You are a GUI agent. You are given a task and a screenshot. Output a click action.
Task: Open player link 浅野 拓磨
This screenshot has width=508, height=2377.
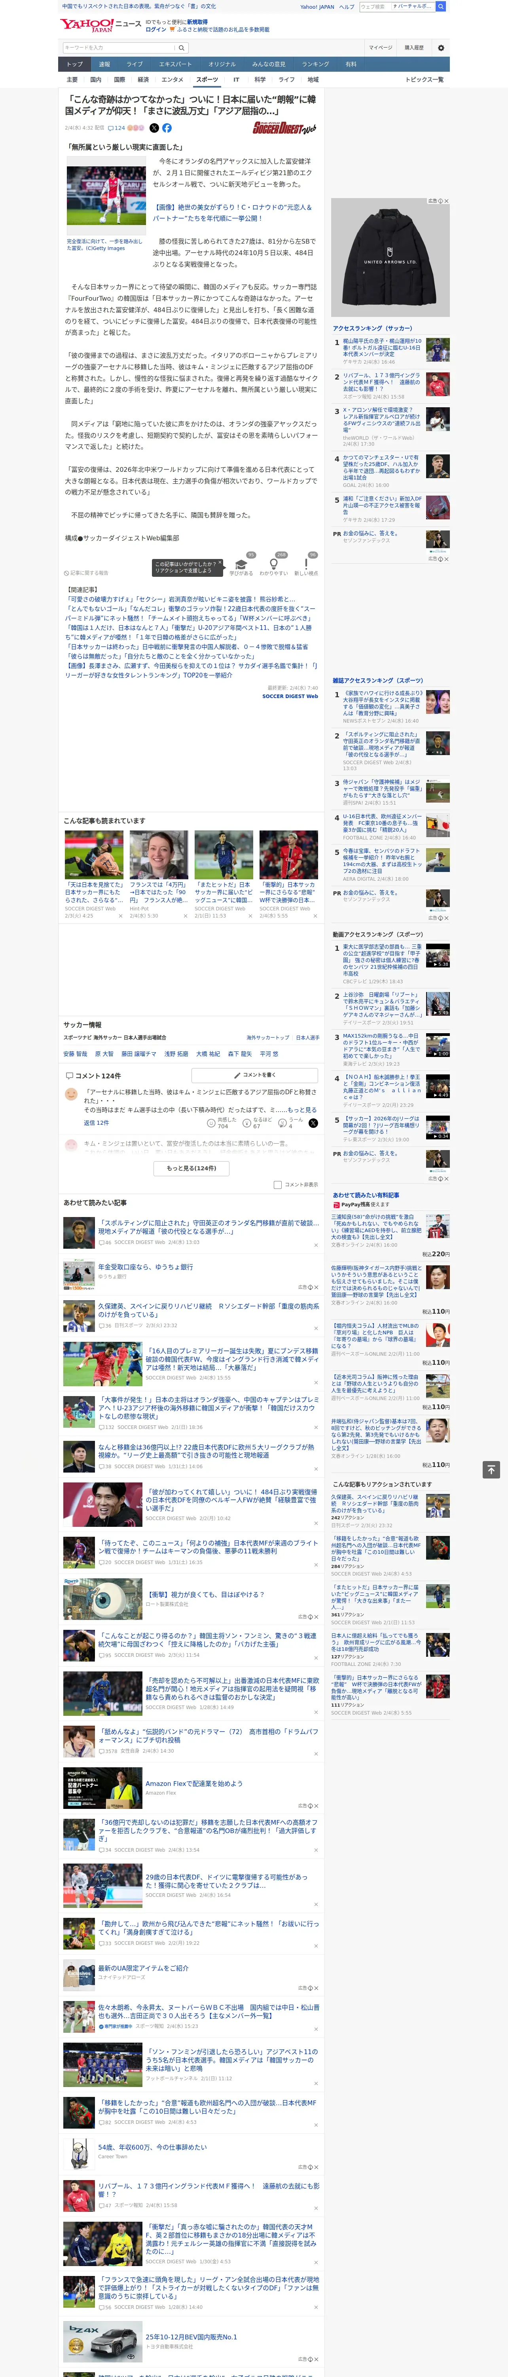point(176,1054)
